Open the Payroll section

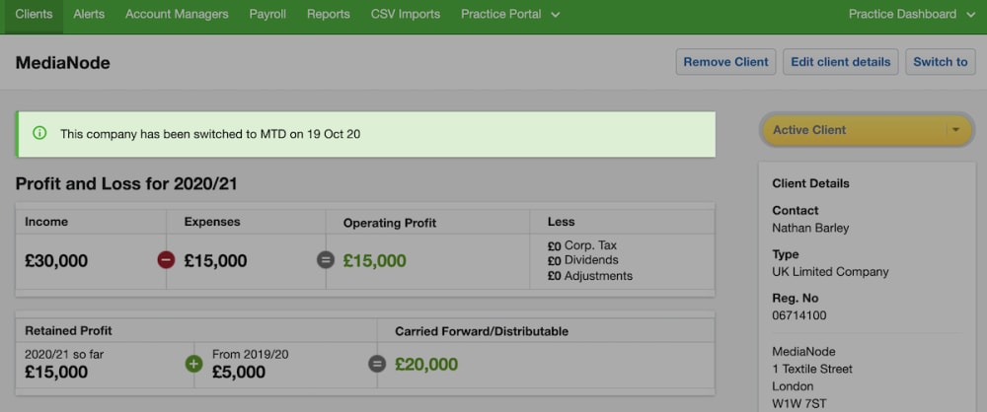point(267,15)
